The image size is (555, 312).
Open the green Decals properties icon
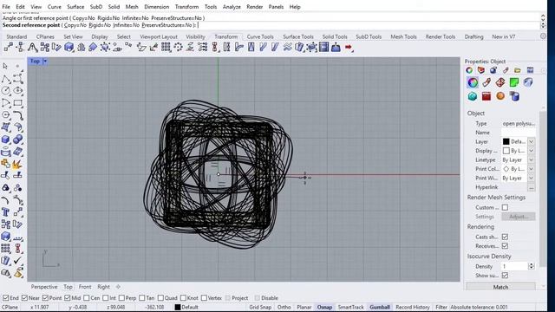click(x=514, y=83)
